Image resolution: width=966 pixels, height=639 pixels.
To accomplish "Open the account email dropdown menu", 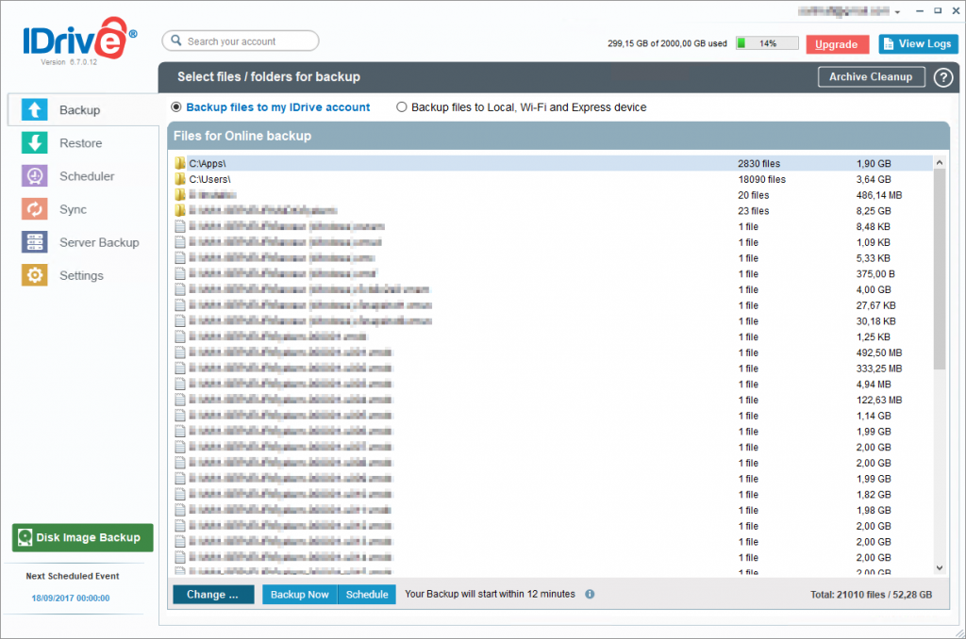I will click(x=897, y=12).
